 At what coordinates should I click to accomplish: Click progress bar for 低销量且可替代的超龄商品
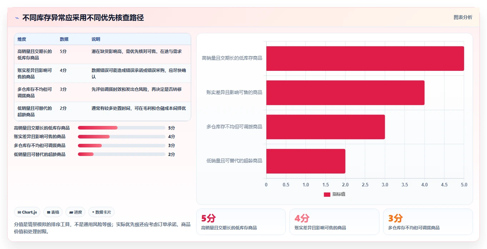point(121,155)
